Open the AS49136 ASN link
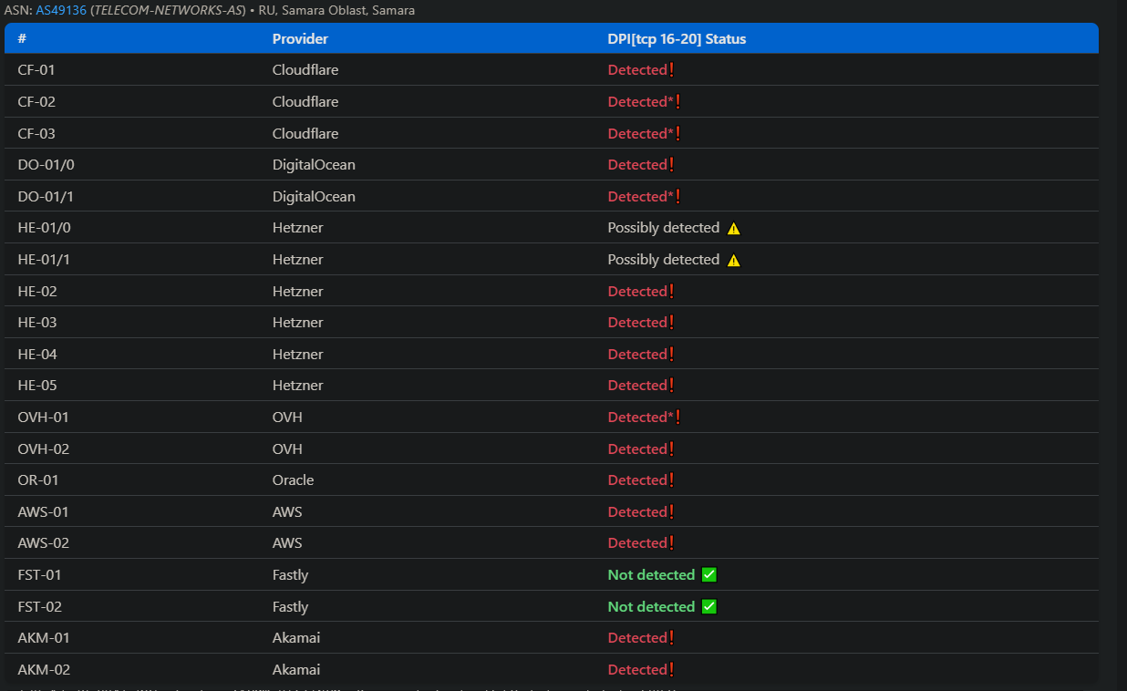The height and width of the screenshot is (691, 1127). click(61, 11)
